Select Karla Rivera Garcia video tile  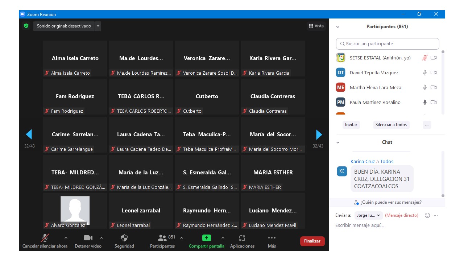[273, 58]
